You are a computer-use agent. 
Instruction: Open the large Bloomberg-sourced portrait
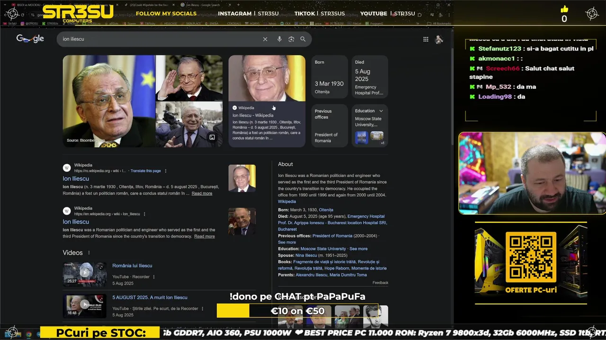click(109, 101)
